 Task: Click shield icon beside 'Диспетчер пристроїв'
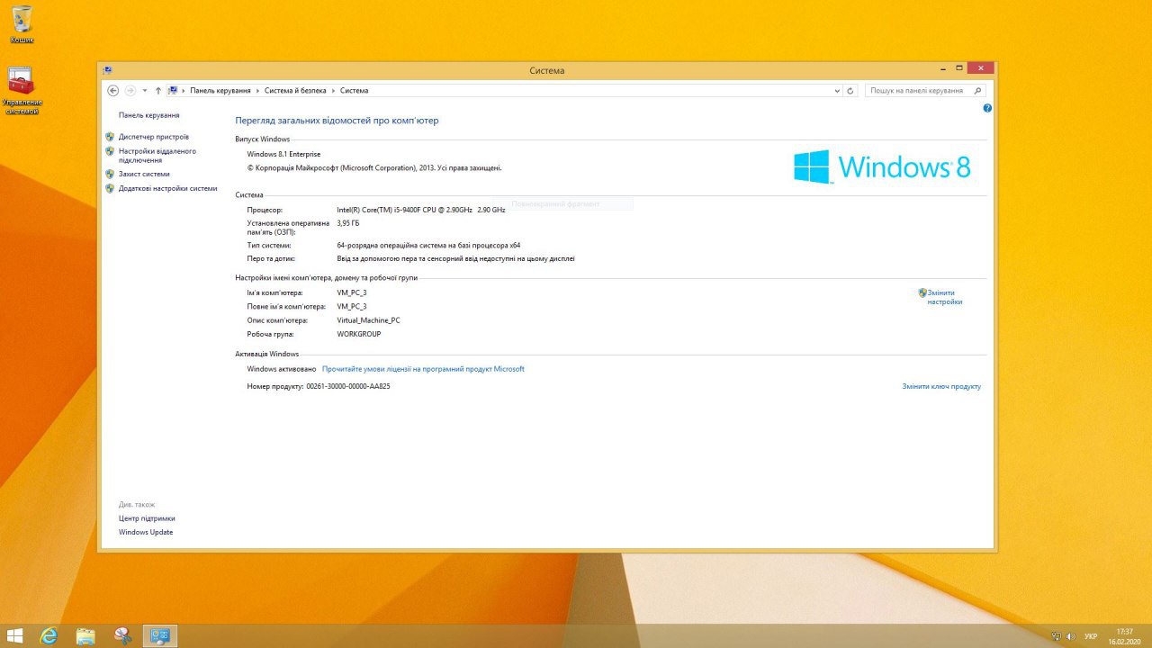pyautogui.click(x=110, y=137)
